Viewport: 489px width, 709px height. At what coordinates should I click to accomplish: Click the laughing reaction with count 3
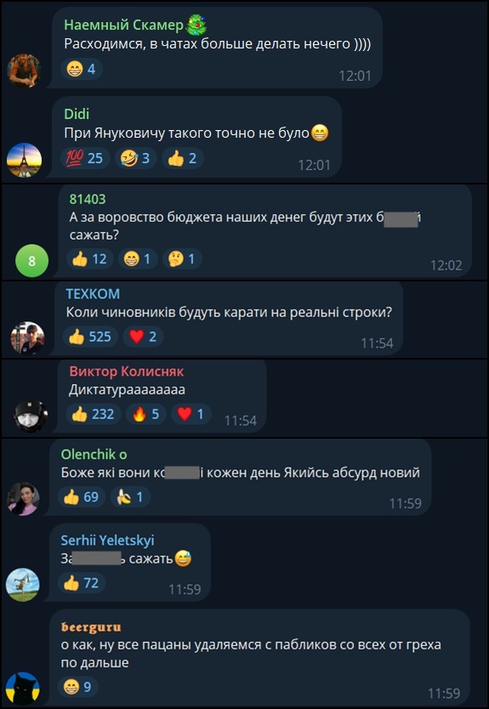[136, 158]
